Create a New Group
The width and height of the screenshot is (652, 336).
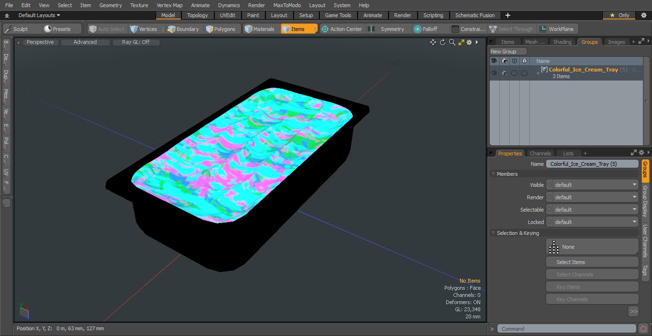[508, 51]
